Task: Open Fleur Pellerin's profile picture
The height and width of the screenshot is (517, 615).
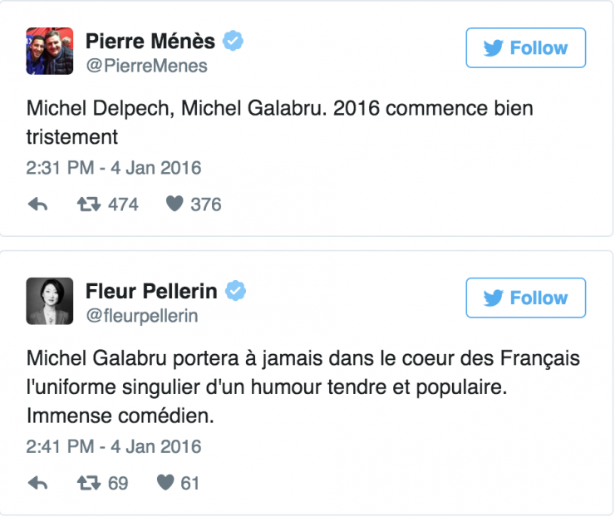Action: 50,301
